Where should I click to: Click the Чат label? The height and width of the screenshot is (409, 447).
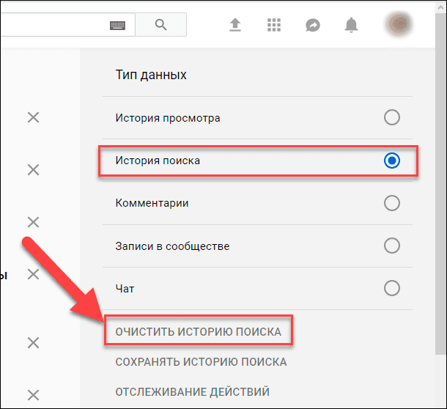(x=125, y=289)
